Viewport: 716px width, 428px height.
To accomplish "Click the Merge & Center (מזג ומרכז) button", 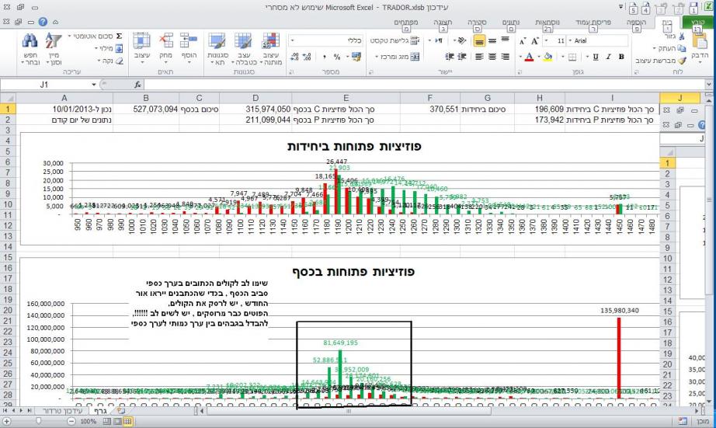I will 401,57.
